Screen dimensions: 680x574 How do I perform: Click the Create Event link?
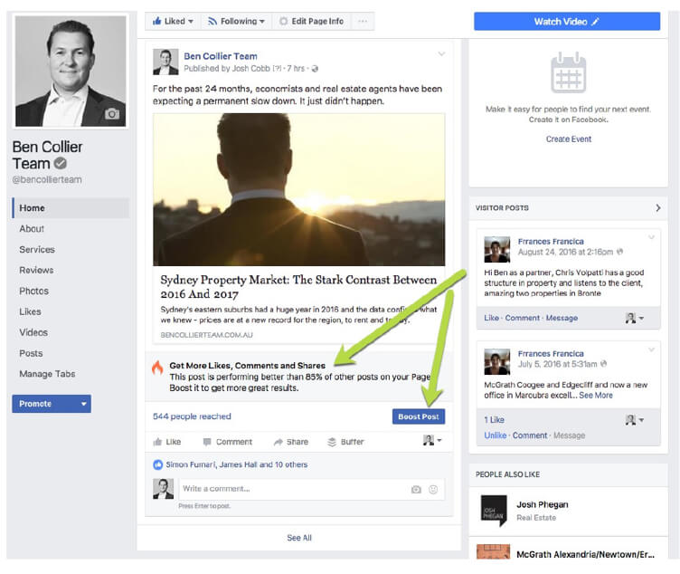569,139
